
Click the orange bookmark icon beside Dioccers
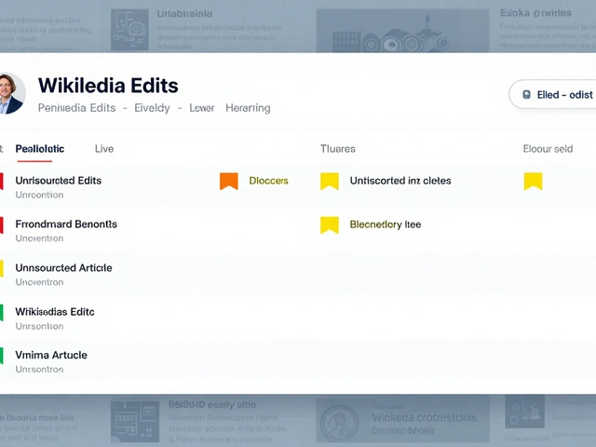point(229,181)
